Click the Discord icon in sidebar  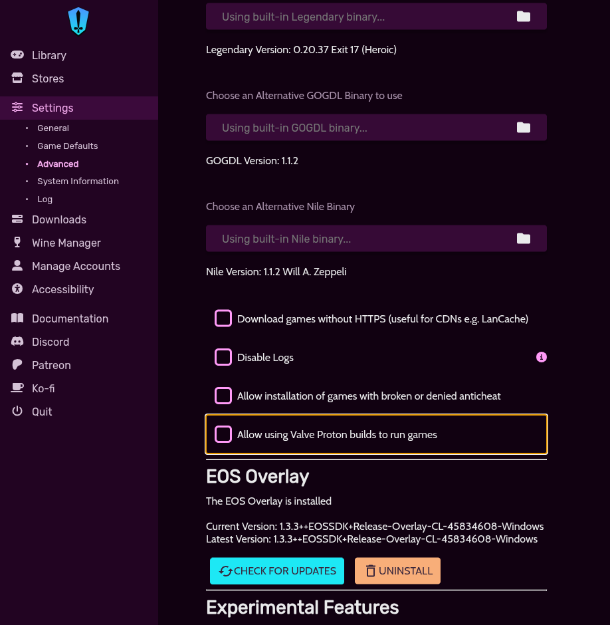point(17,342)
